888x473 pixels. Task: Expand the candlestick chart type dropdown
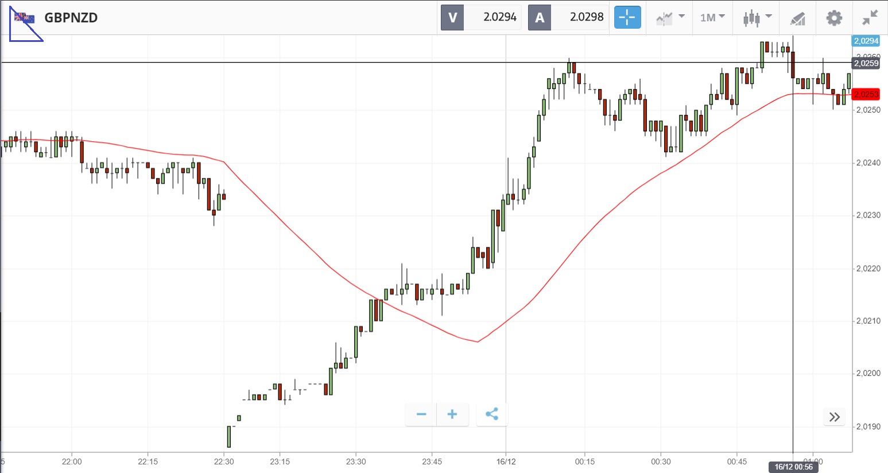pos(757,17)
